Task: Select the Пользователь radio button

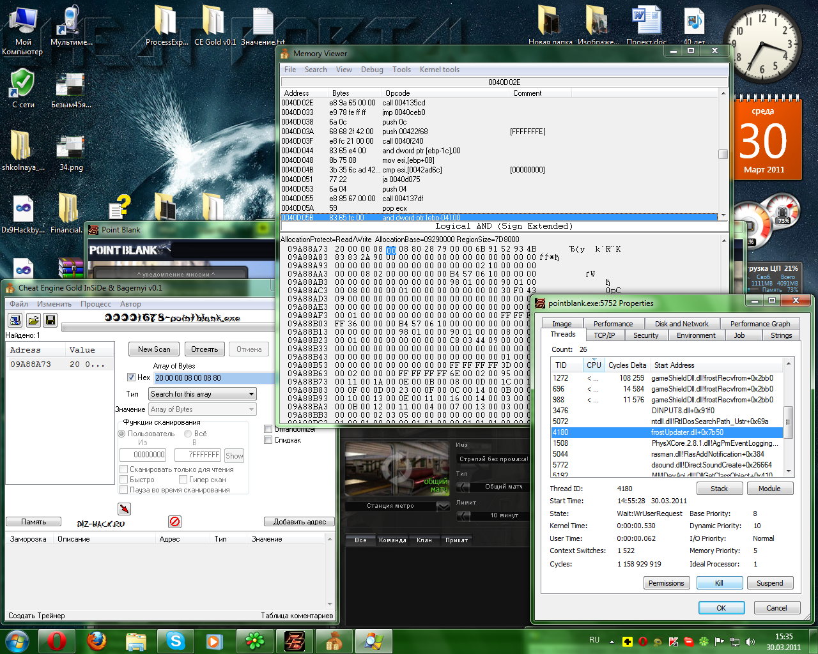Action: click(121, 434)
